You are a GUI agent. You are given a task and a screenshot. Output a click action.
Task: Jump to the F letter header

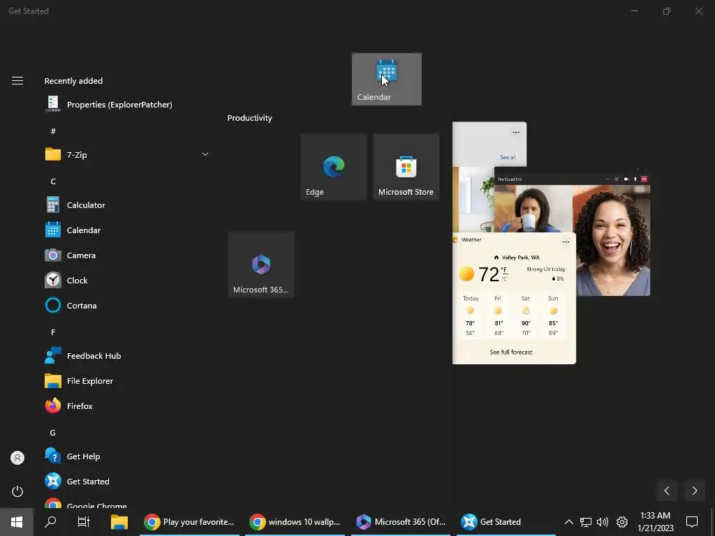click(x=53, y=332)
